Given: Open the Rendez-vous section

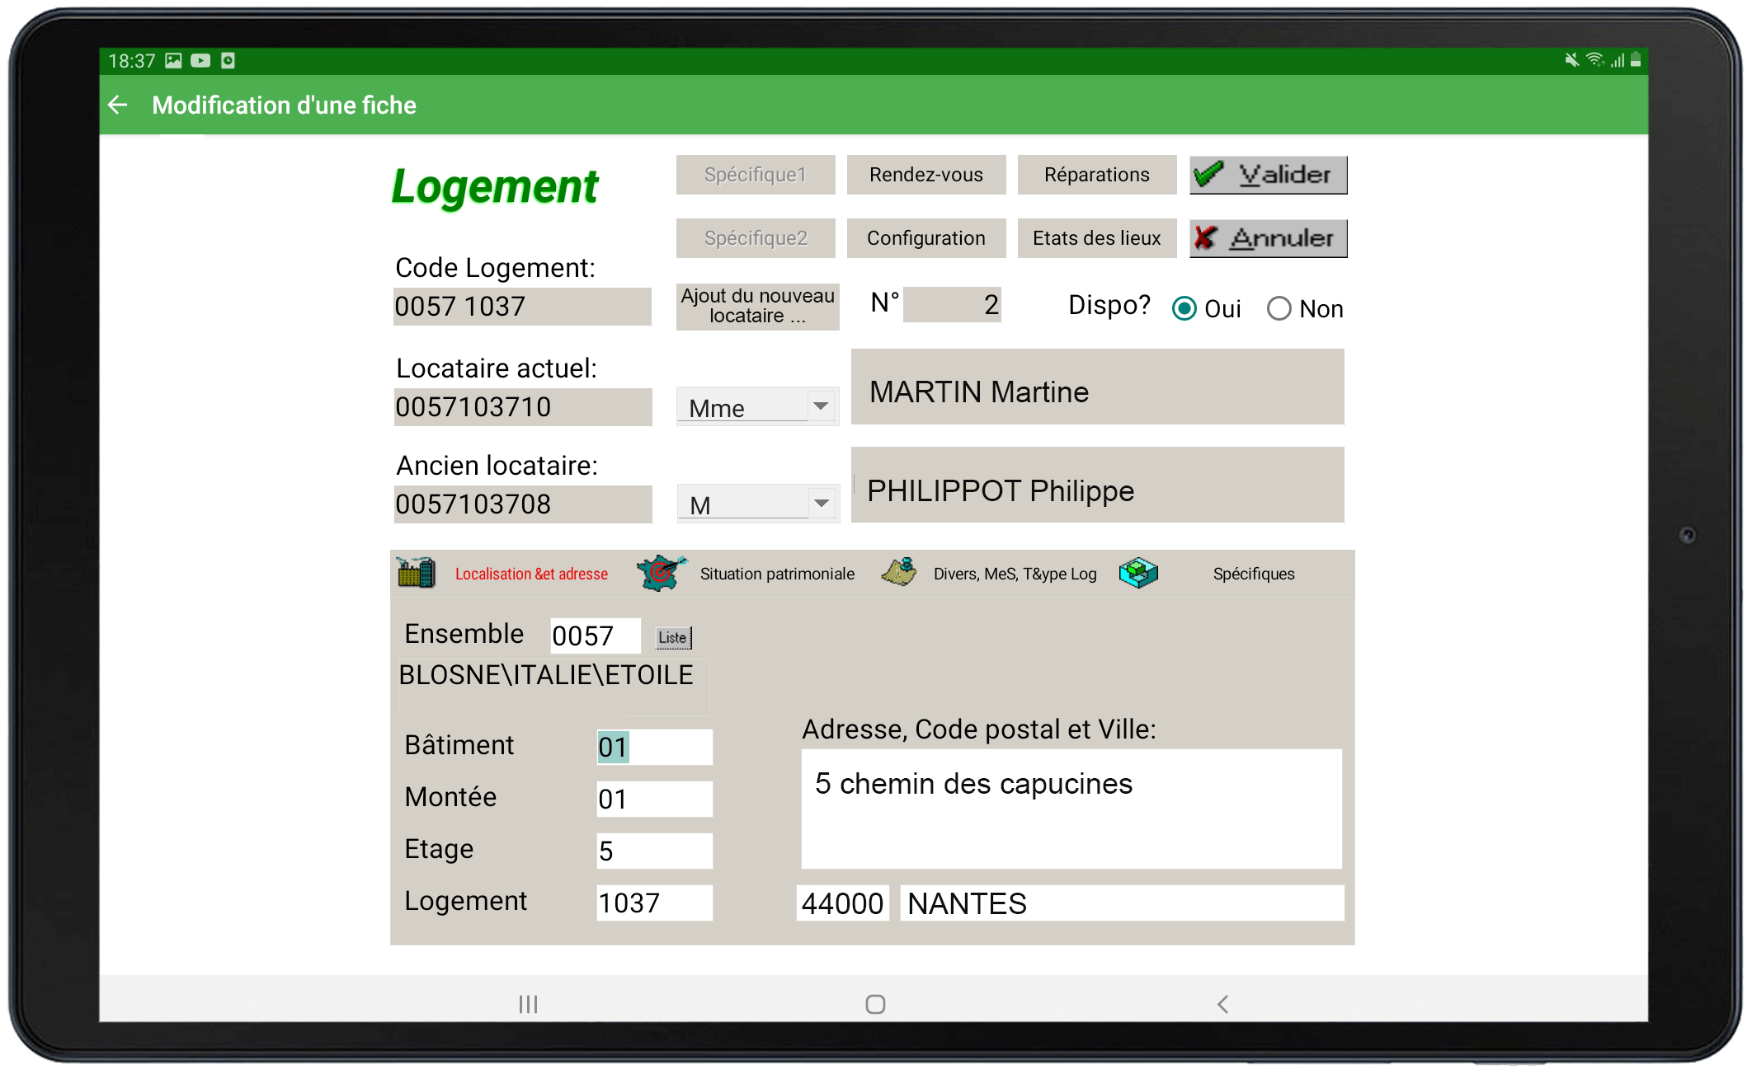Looking at the screenshot, I should [925, 175].
